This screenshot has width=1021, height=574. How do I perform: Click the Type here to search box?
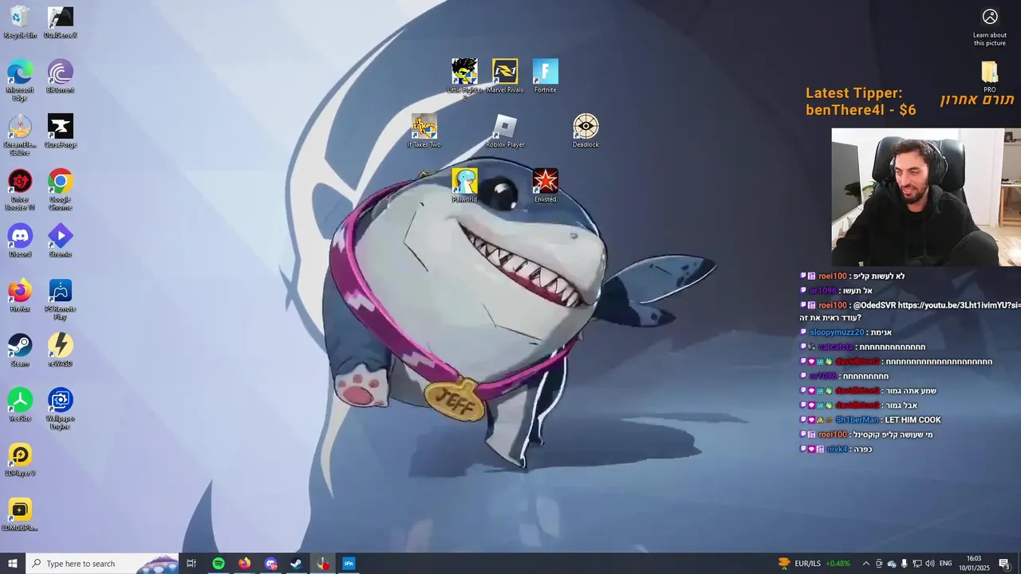tap(102, 564)
